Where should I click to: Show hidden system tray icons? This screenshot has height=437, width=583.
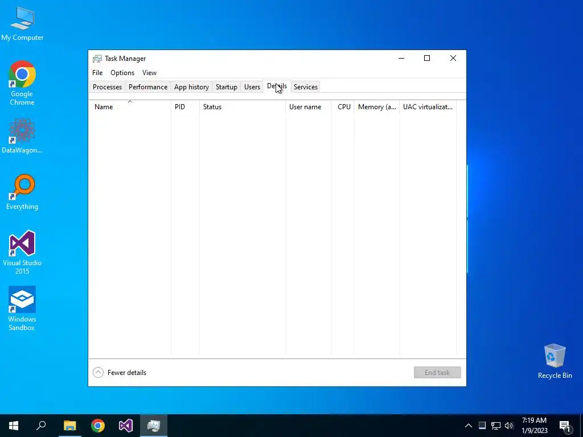469,426
